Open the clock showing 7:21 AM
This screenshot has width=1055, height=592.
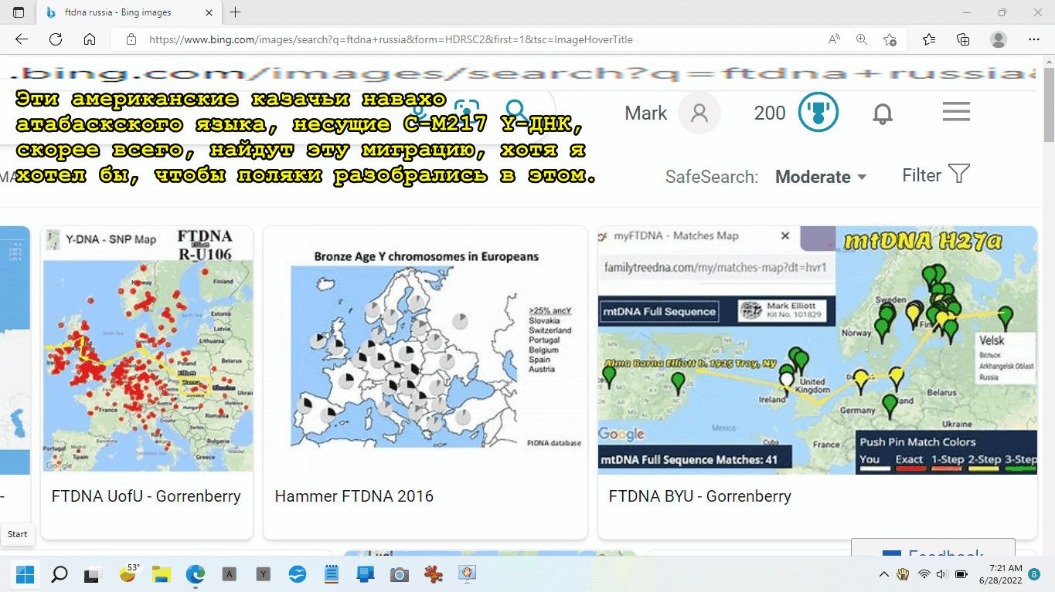tap(1000, 574)
